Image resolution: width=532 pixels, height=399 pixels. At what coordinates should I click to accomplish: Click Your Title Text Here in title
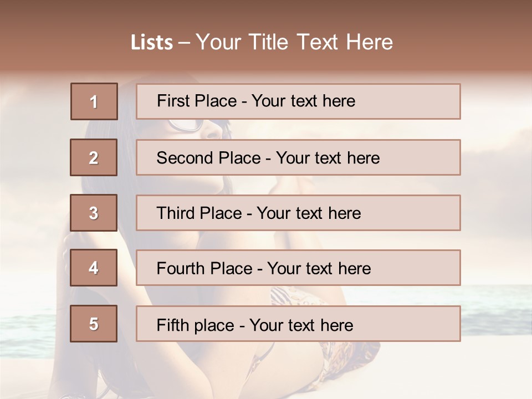pyautogui.click(x=294, y=42)
